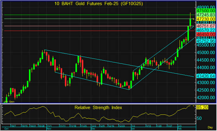
Task: Click the 10/28 date on time axis
Action: [x=42, y=125]
